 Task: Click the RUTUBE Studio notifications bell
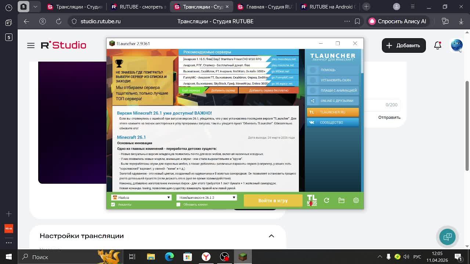[x=438, y=45]
